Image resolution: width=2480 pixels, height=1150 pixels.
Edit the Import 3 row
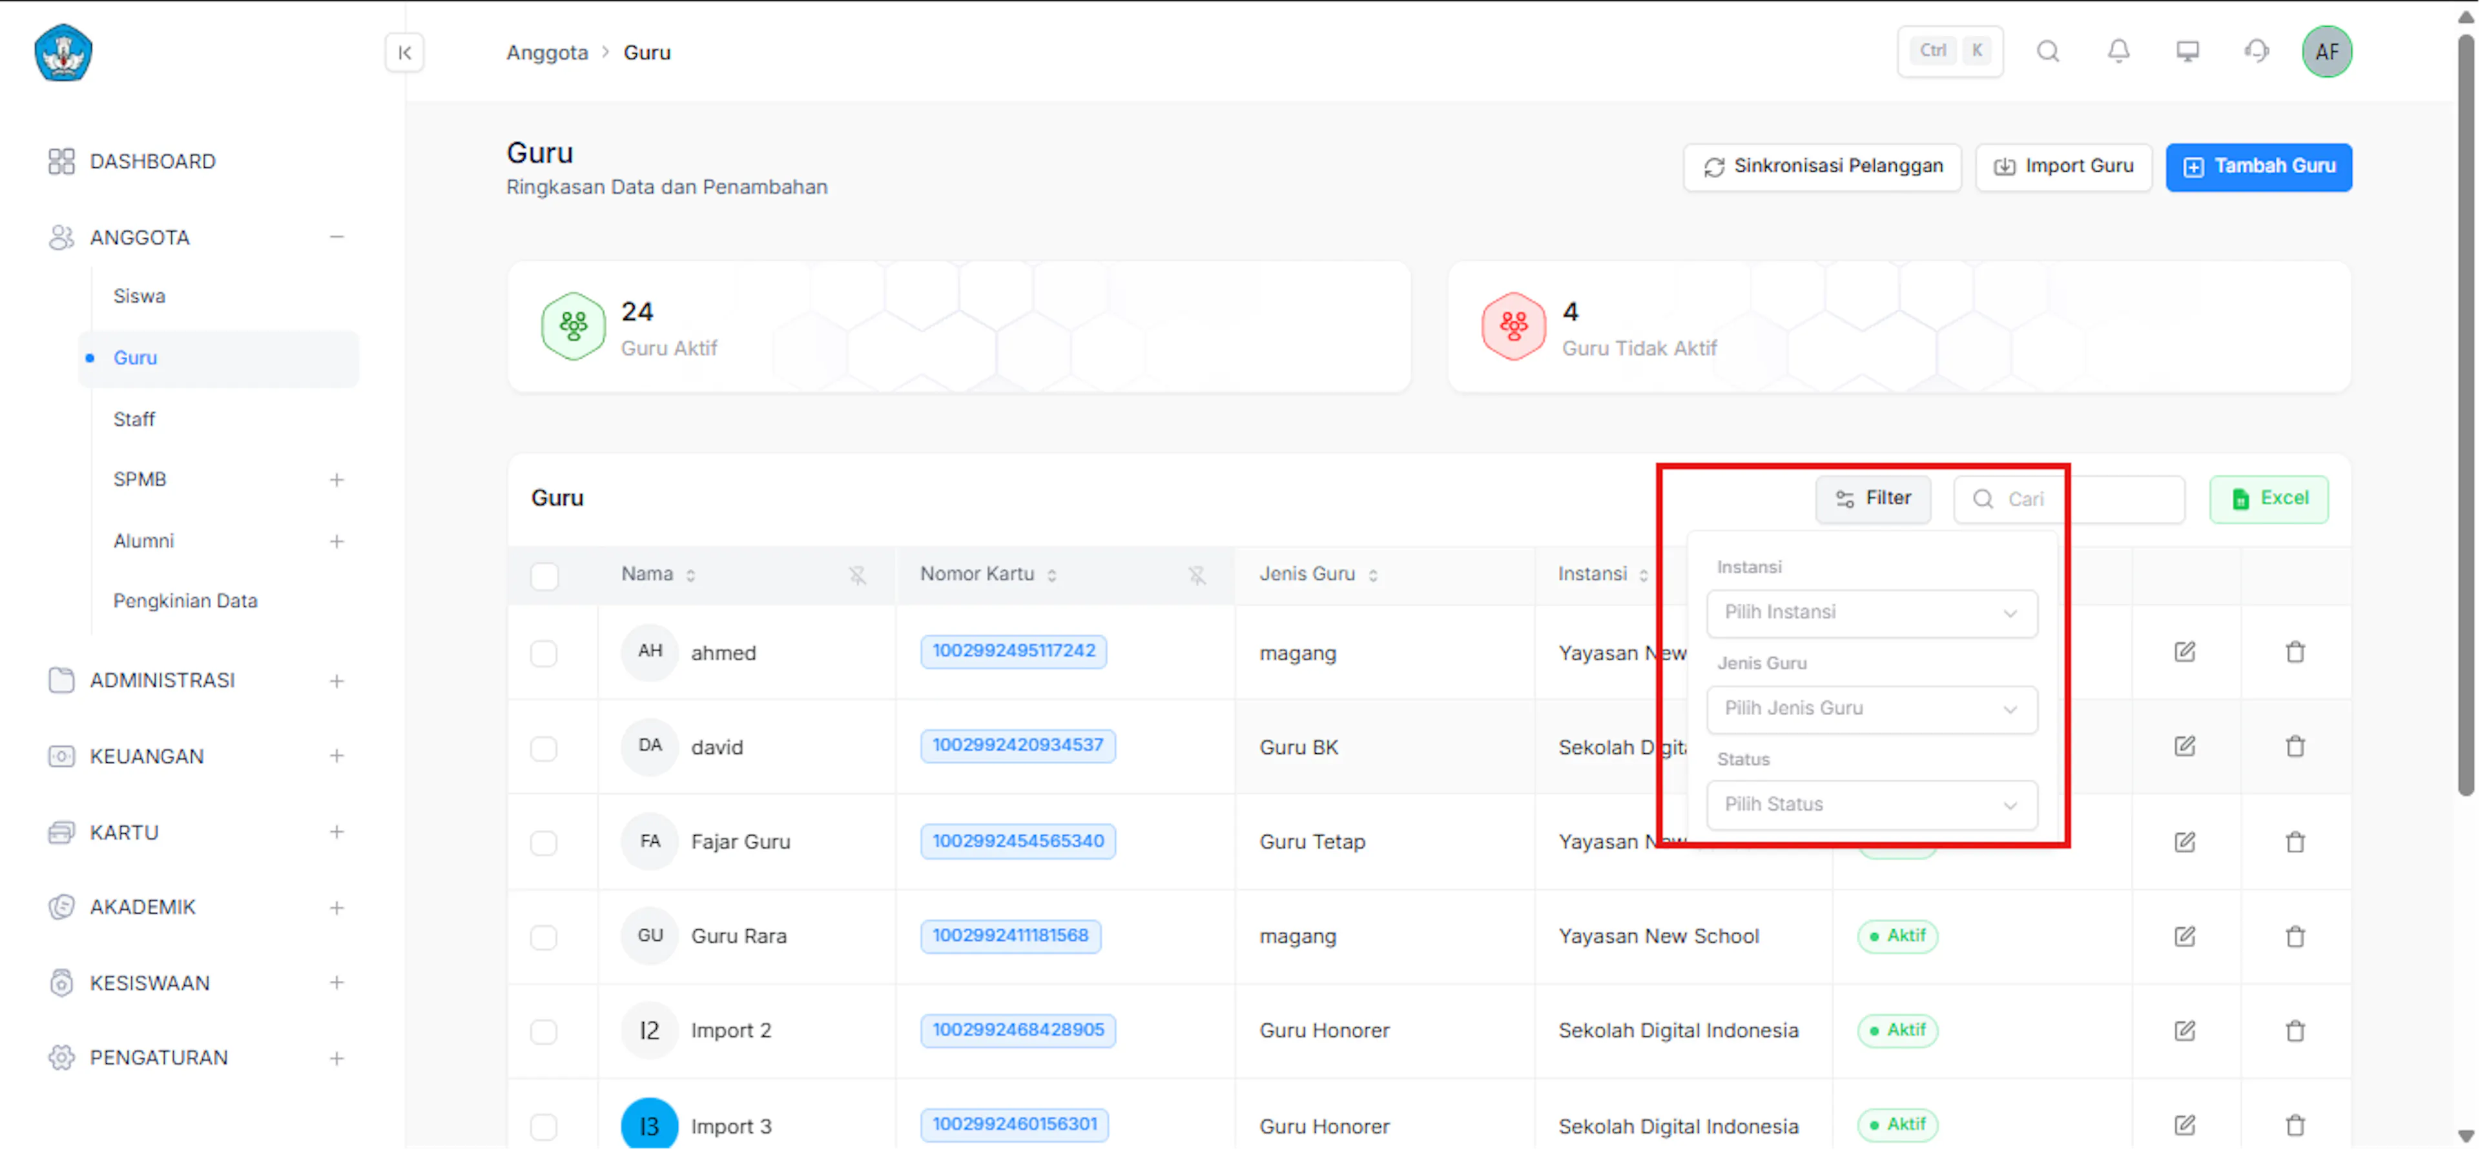pyautogui.click(x=2184, y=1125)
